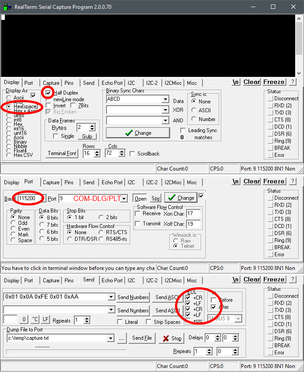Toggle newLine mode checkbox

tap(49, 99)
